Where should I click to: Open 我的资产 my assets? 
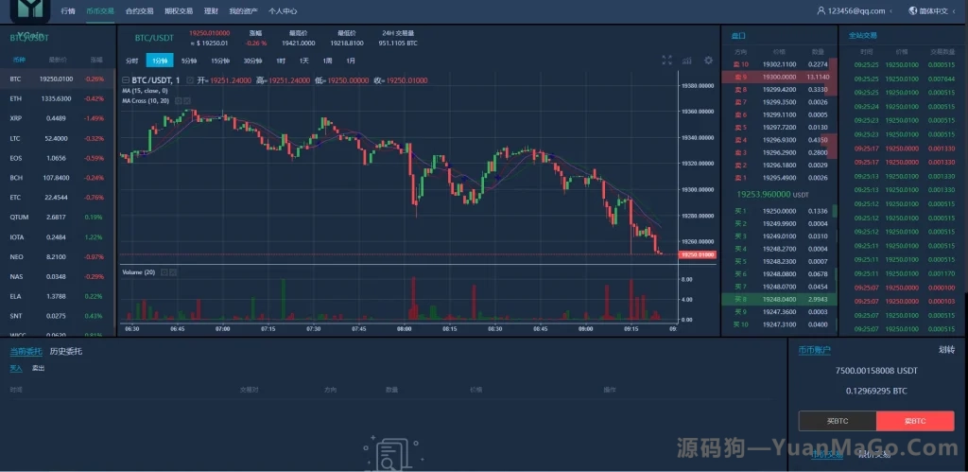point(243,10)
